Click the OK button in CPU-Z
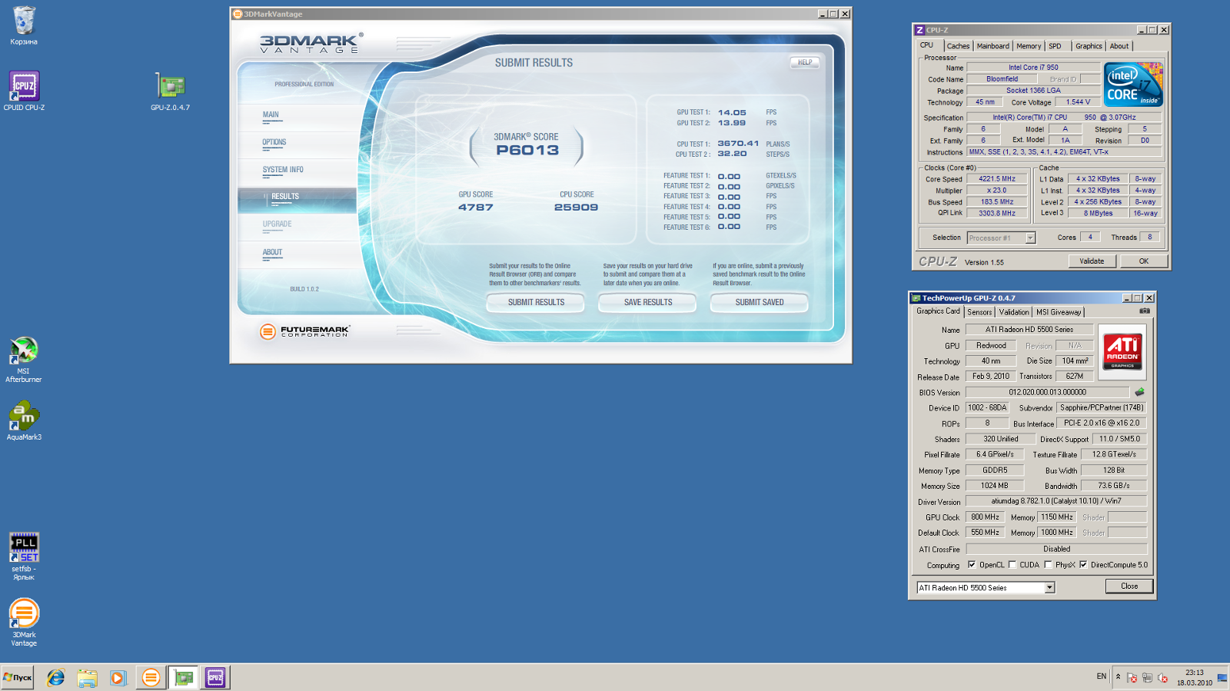This screenshot has width=1230, height=691. click(x=1144, y=261)
